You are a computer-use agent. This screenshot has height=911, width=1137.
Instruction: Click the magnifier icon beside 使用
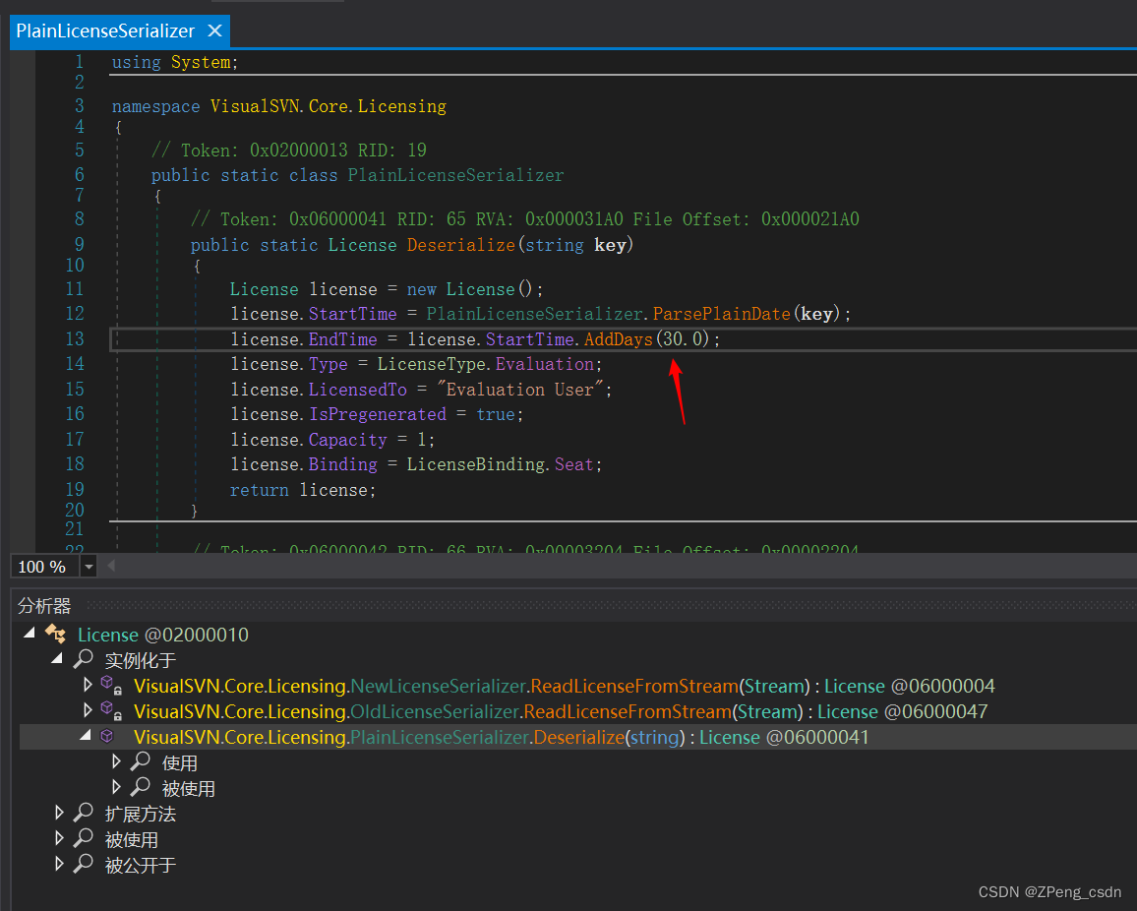click(140, 760)
